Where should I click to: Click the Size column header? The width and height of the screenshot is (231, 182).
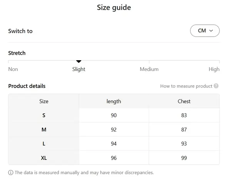(44, 101)
